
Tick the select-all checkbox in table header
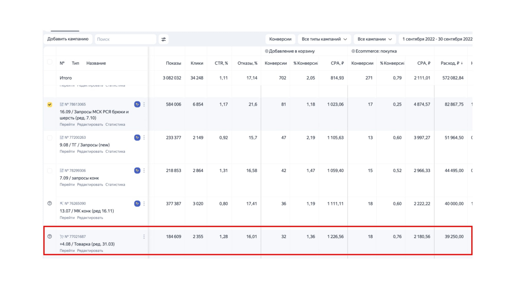tap(50, 62)
